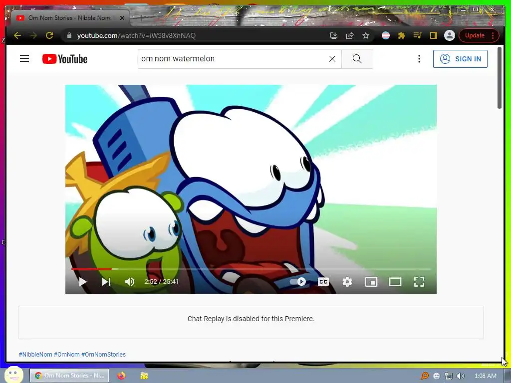
Task: Toggle the browser side panel
Action: [x=434, y=35]
